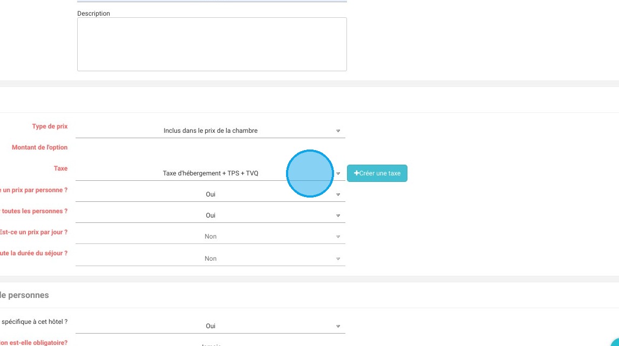Click the 'Type de prix' label
Viewport: 619px width, 346px height.
50,126
